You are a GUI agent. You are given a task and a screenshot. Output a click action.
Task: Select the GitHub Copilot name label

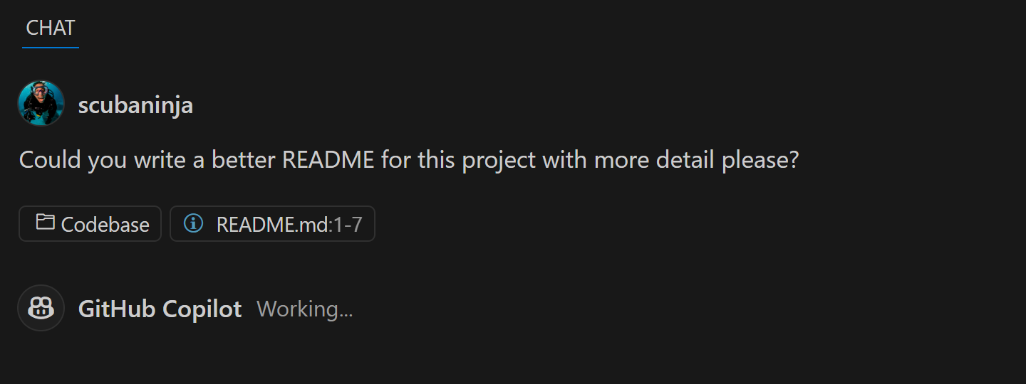[160, 309]
